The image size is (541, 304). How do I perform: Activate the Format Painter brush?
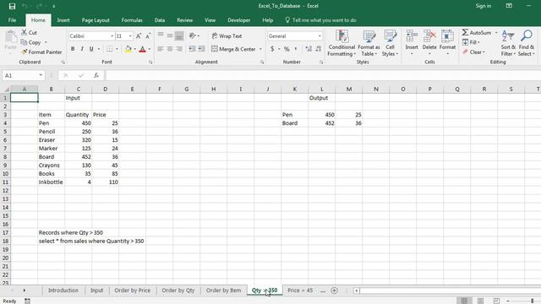point(41,52)
